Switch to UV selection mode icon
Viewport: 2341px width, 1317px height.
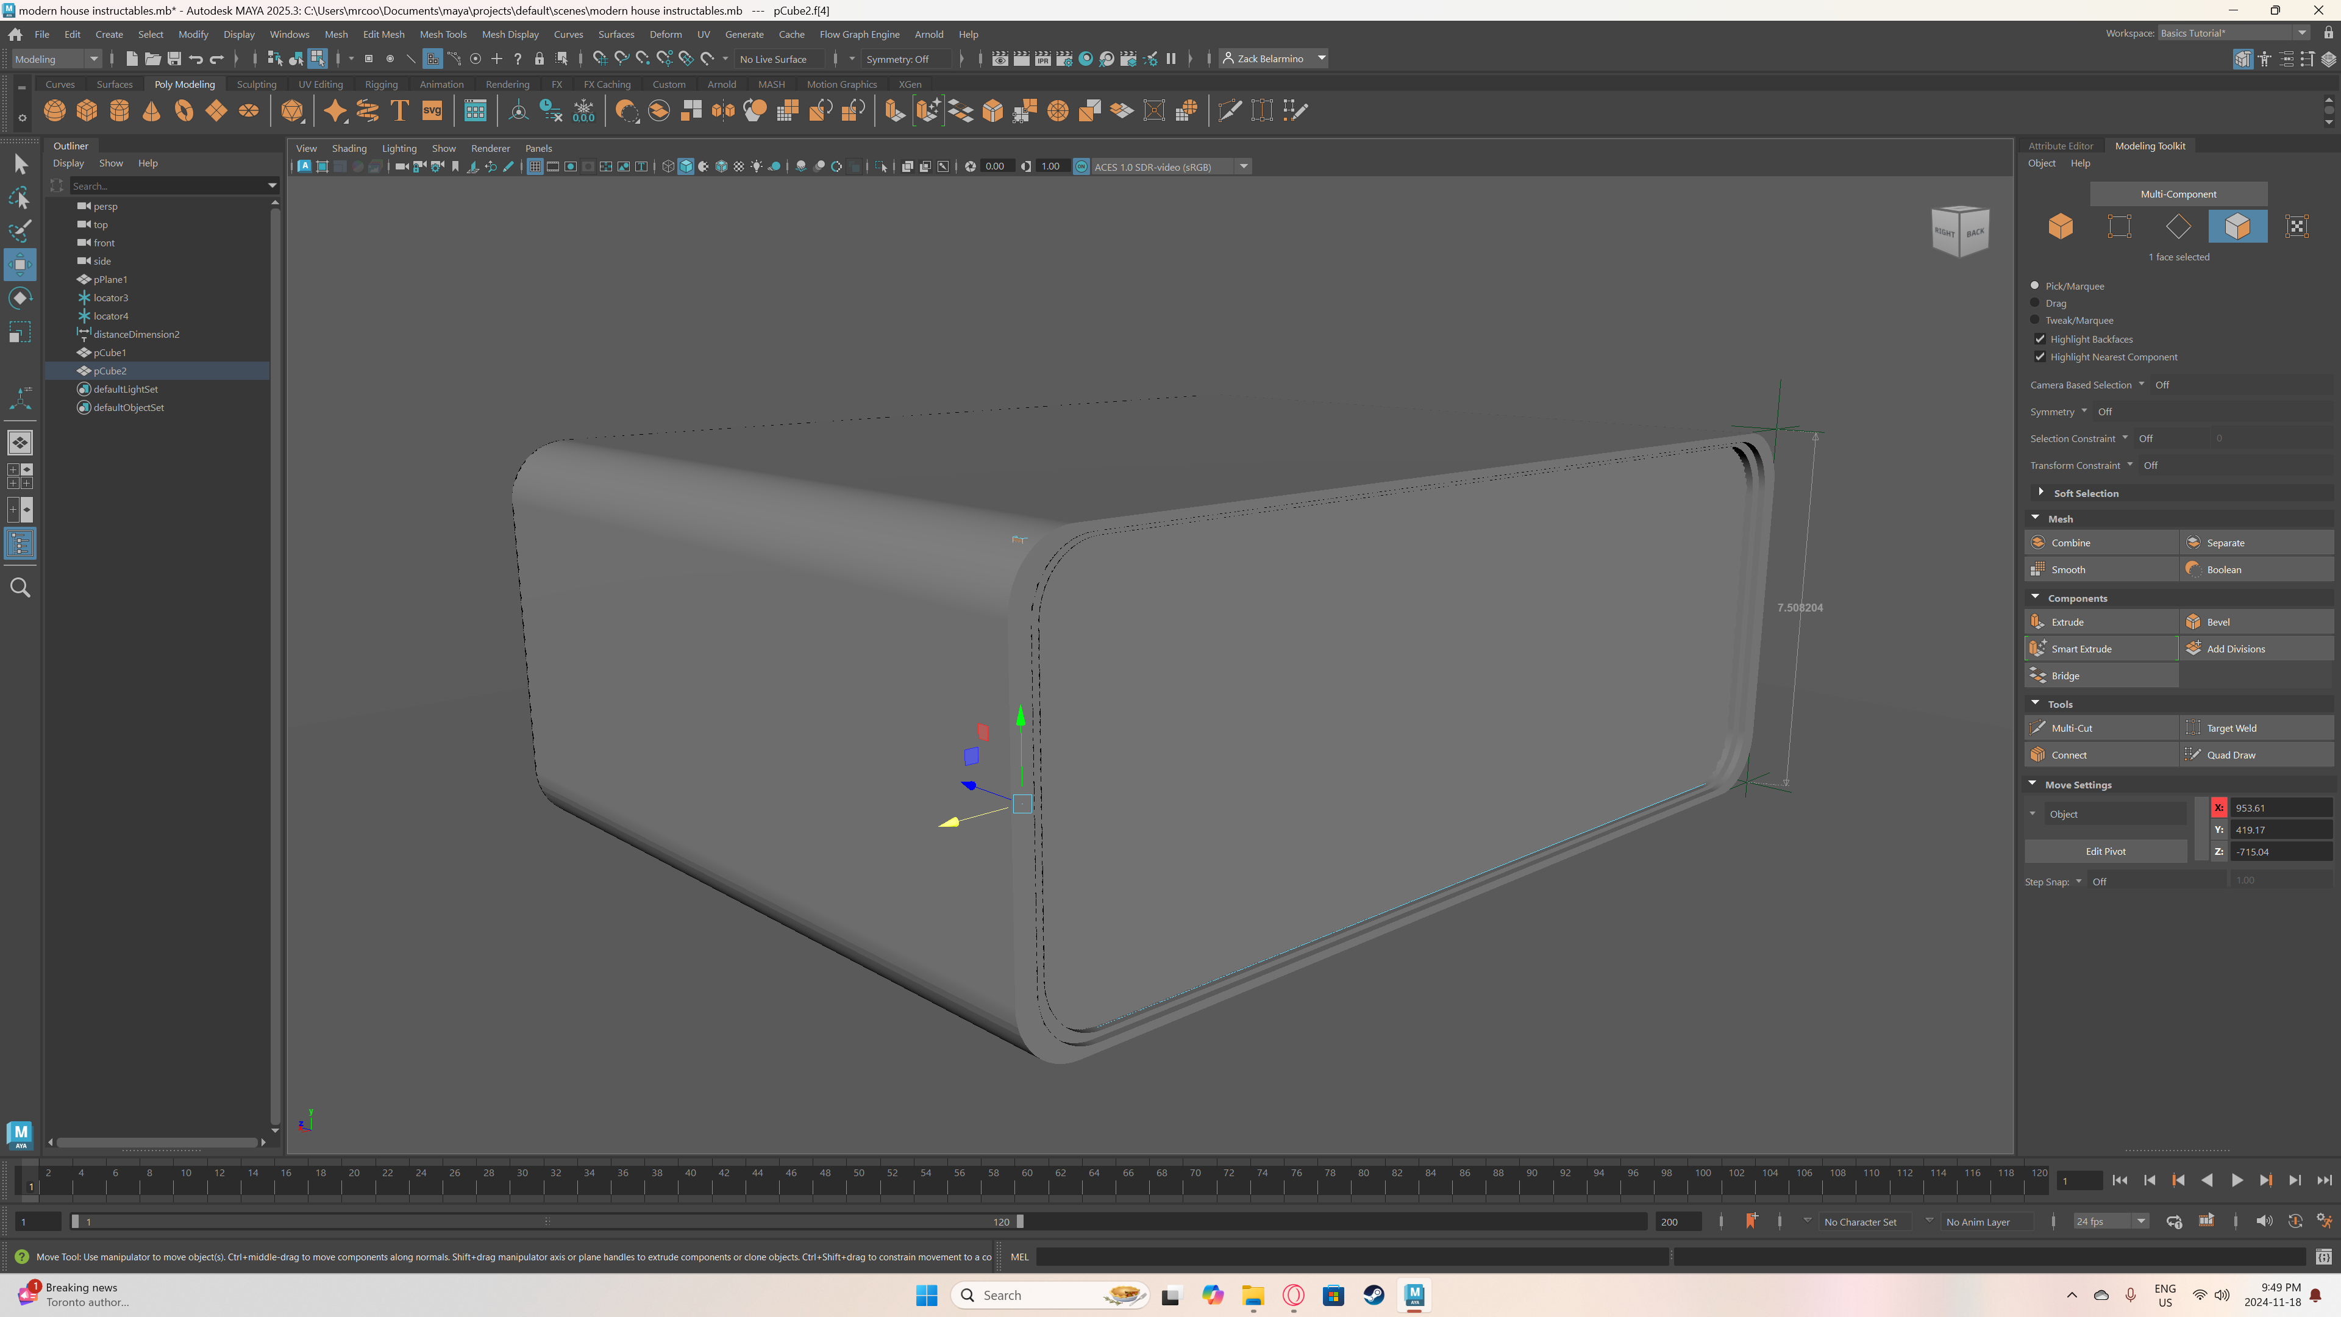pyautogui.click(x=2296, y=226)
